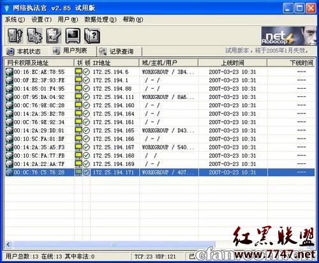Click NIC icon for 00:07:95:DA:04:92
The image size is (319, 263).
point(10,97)
